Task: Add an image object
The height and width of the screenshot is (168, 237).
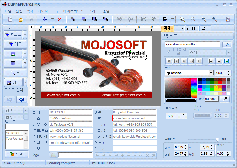Action: point(13,54)
